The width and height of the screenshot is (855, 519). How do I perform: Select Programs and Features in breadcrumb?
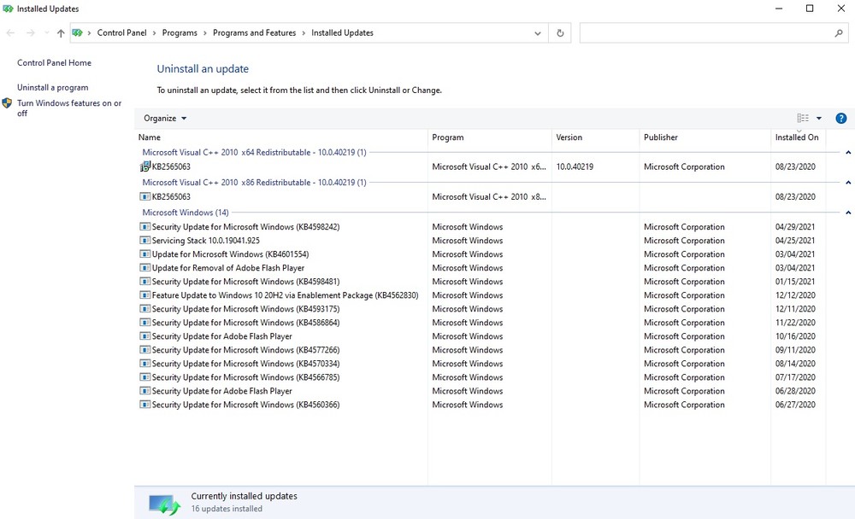[254, 33]
